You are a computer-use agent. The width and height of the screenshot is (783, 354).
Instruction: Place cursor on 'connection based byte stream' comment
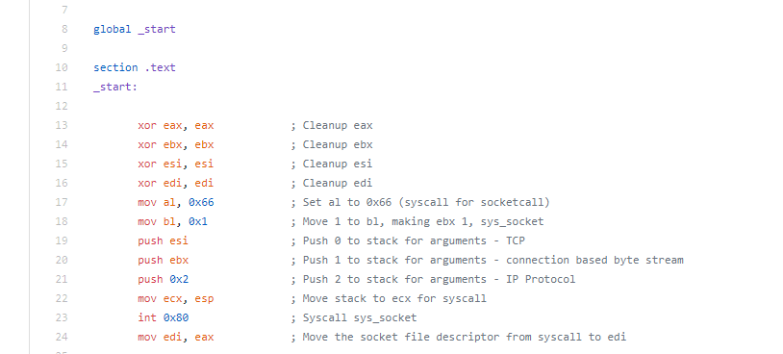[x=594, y=260]
